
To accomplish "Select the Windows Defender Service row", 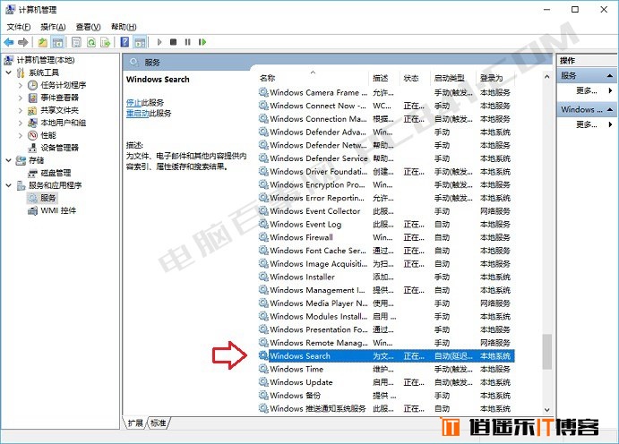I will click(x=386, y=158).
